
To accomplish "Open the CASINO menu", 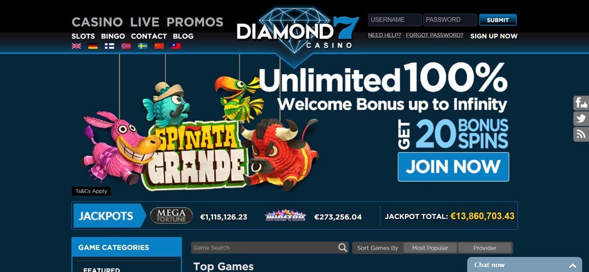I will (97, 22).
